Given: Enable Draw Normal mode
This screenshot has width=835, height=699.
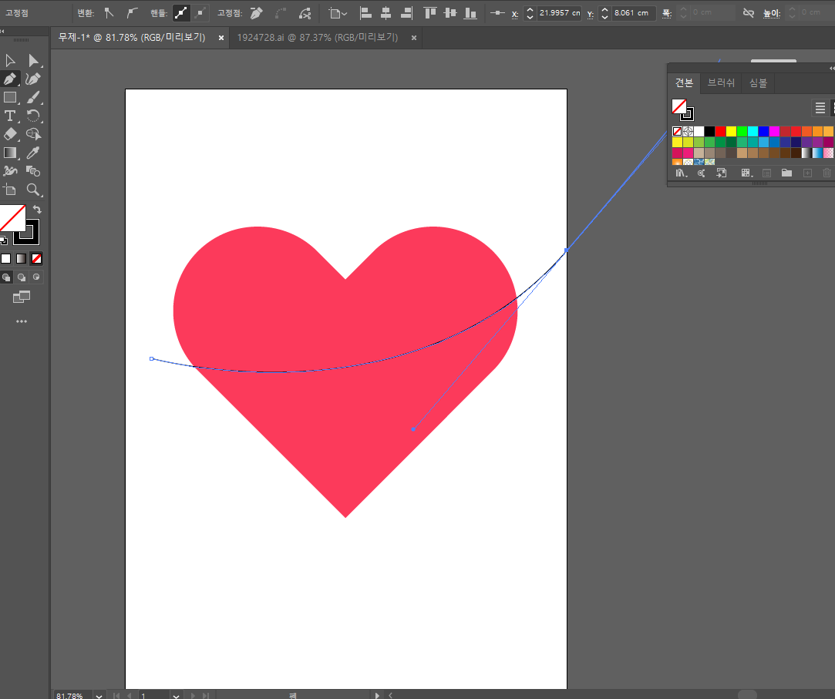Looking at the screenshot, I should (6, 277).
